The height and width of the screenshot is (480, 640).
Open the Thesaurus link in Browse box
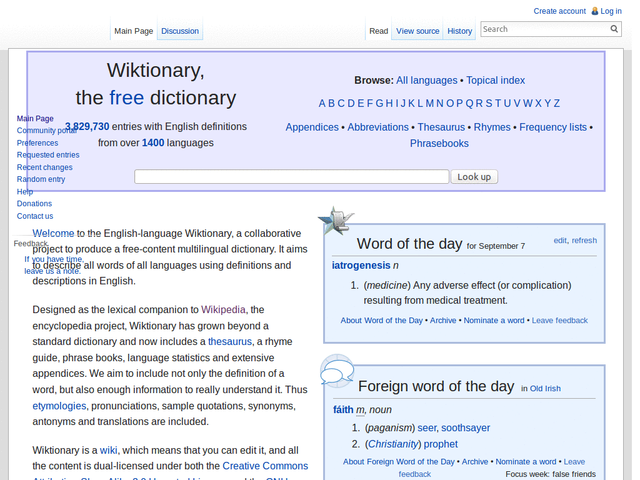441,127
